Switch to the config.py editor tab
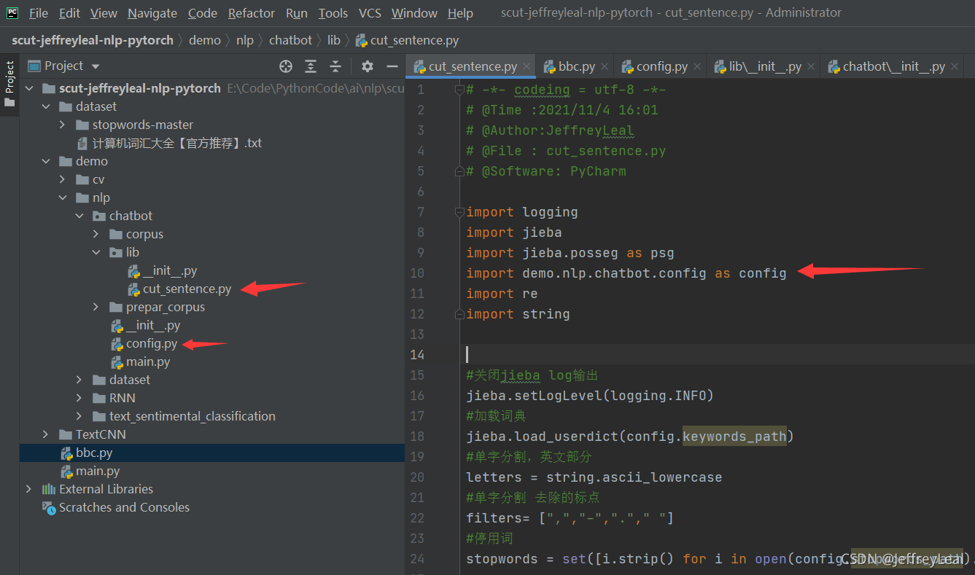975x575 pixels. [x=661, y=66]
